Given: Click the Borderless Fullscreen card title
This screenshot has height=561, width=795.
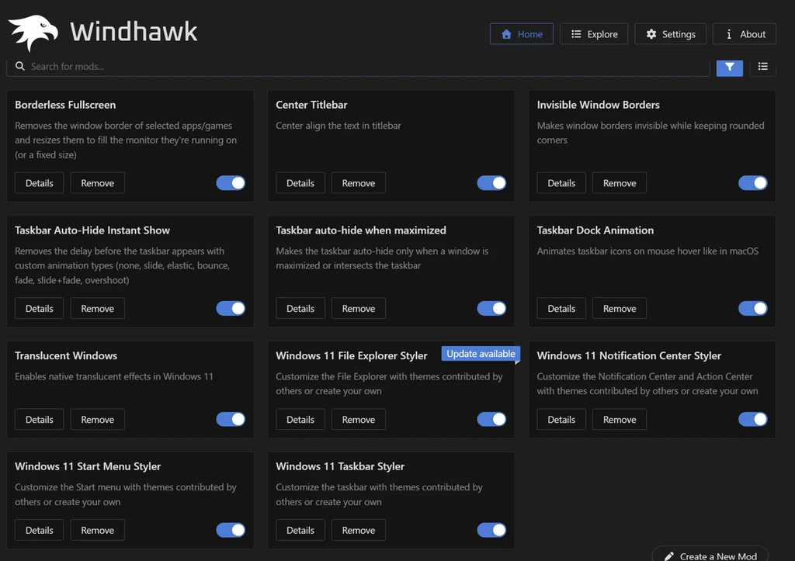Looking at the screenshot, I should (65, 105).
